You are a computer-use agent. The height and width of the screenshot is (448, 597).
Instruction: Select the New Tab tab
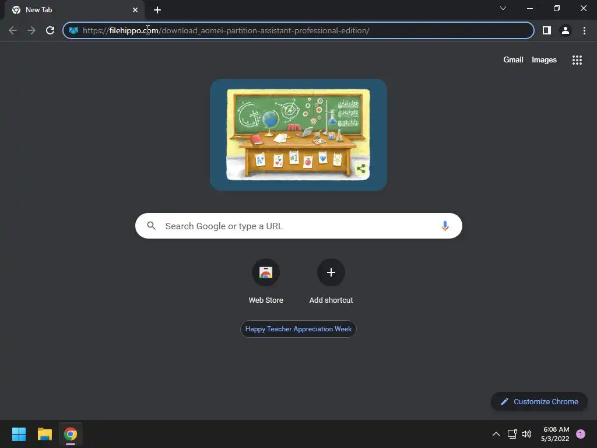(74, 10)
